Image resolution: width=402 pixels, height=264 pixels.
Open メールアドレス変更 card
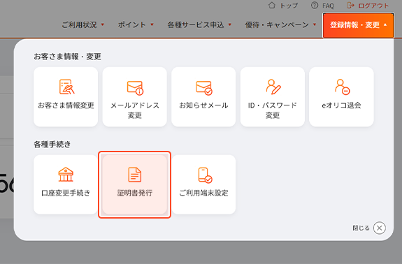135,97
